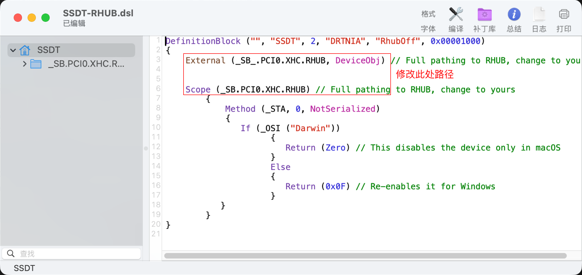Expand the _SB.PCI0.XHC.R folder chevron
The height and width of the screenshot is (275, 582).
(24, 64)
